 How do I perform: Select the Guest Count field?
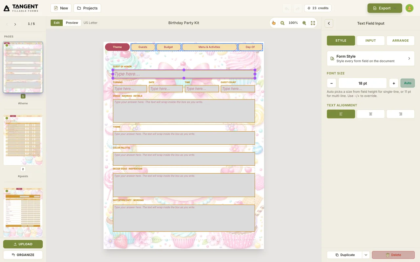click(238, 89)
